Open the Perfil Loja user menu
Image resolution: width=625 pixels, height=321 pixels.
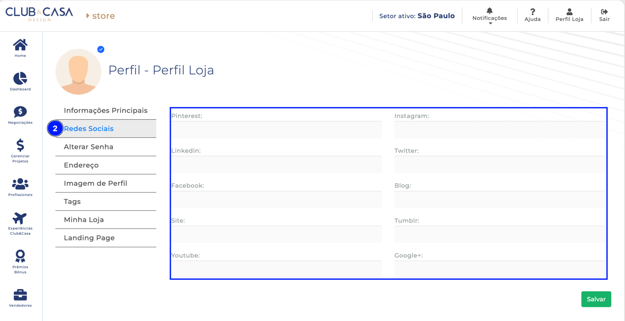(569, 15)
